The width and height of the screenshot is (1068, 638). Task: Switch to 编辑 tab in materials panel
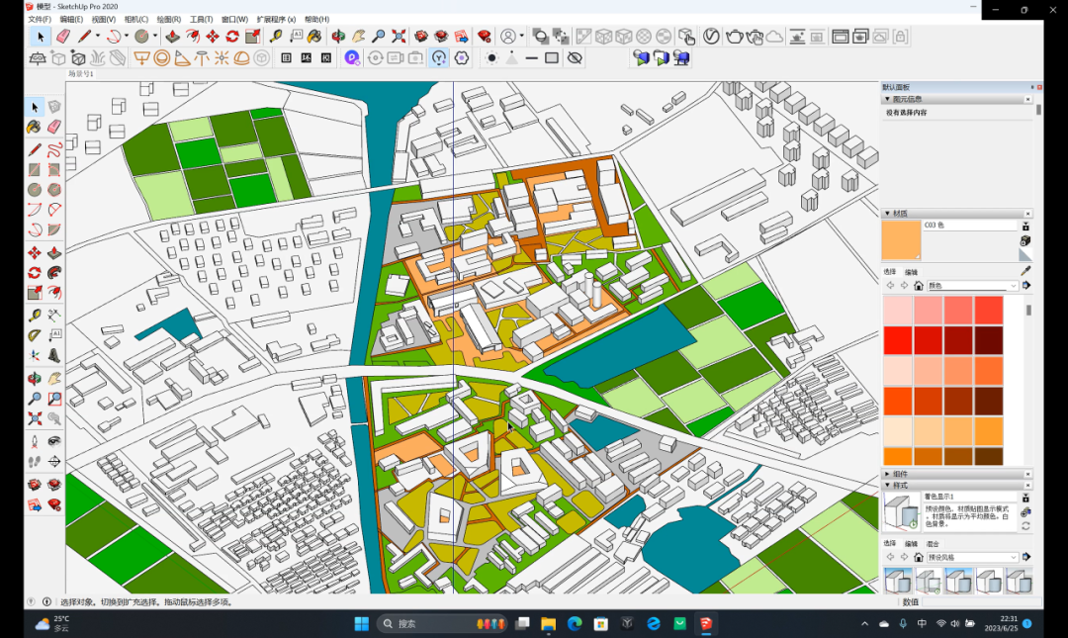tap(912, 271)
